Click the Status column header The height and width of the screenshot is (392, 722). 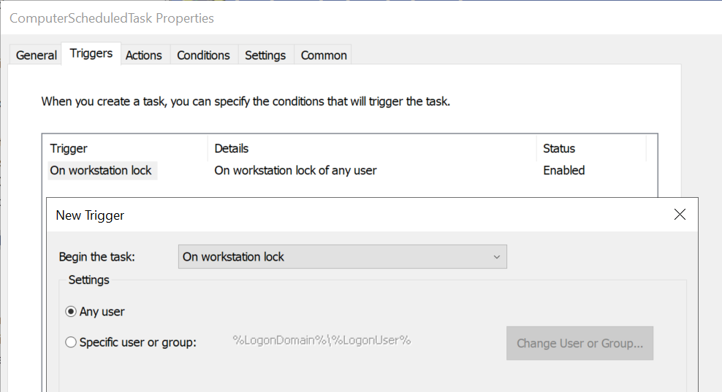(x=559, y=148)
